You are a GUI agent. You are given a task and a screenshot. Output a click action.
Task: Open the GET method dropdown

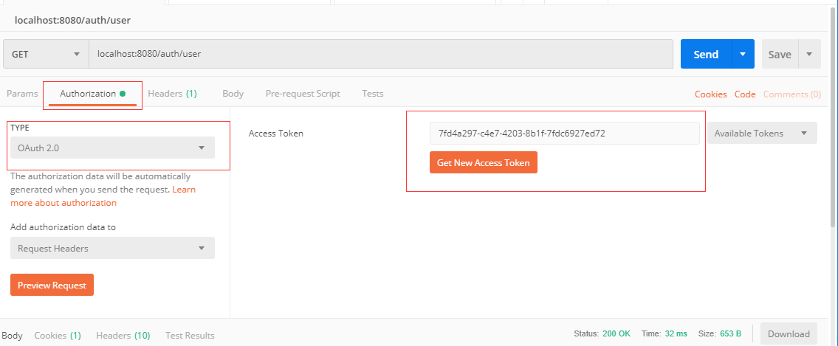coord(46,54)
